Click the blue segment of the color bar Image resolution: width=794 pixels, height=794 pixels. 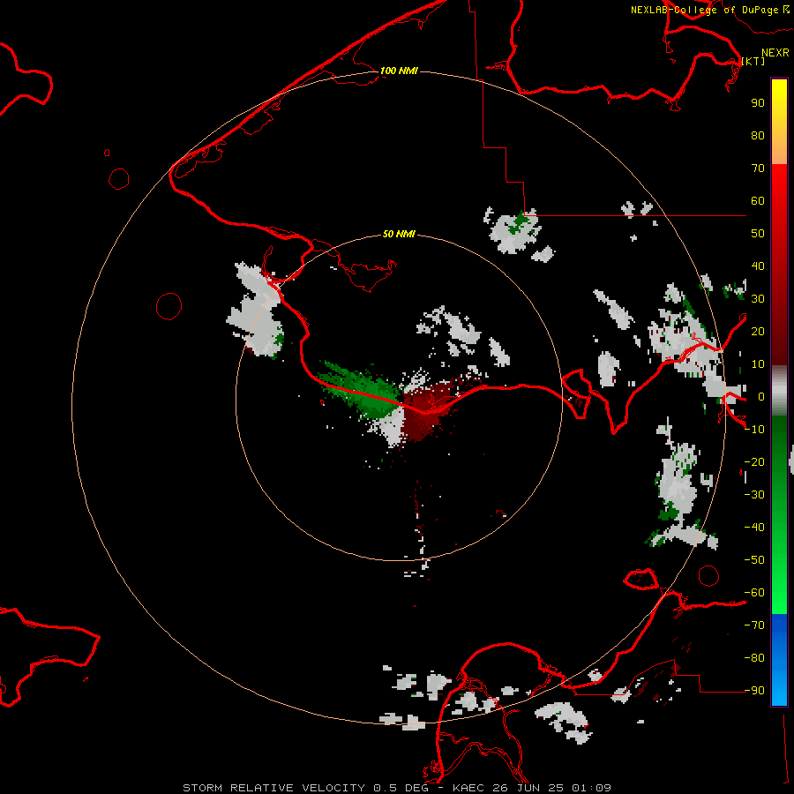779,659
